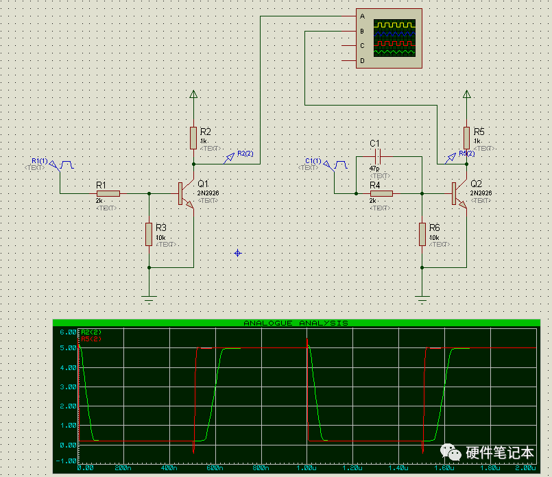Click the blue origin crosshair marker
The height and width of the screenshot is (477, 552).
[x=238, y=253]
